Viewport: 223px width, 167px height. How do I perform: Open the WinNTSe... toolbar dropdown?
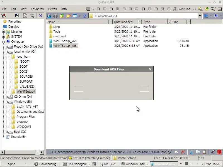tap(196, 9)
